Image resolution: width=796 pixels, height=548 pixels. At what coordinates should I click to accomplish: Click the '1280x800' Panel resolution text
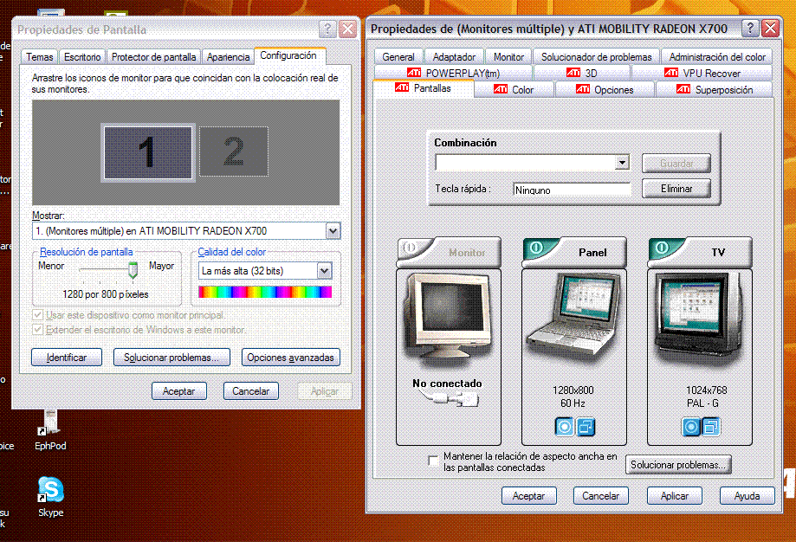[x=573, y=390]
